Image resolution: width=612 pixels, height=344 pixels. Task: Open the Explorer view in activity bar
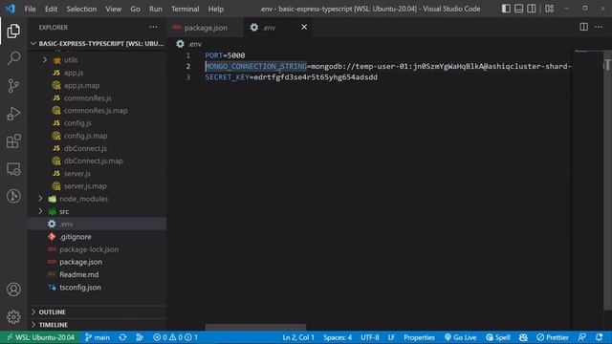pos(13,31)
